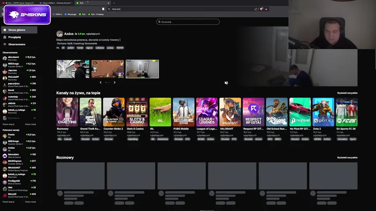The image size is (376, 211).
Task: Open the Just Chatting category card
Action: [67, 112]
